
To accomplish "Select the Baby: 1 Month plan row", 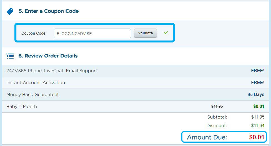I will click(135, 106).
